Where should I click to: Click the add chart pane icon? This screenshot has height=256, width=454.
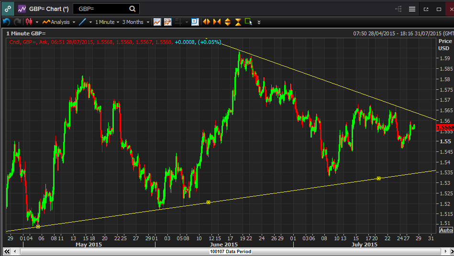[195, 22]
